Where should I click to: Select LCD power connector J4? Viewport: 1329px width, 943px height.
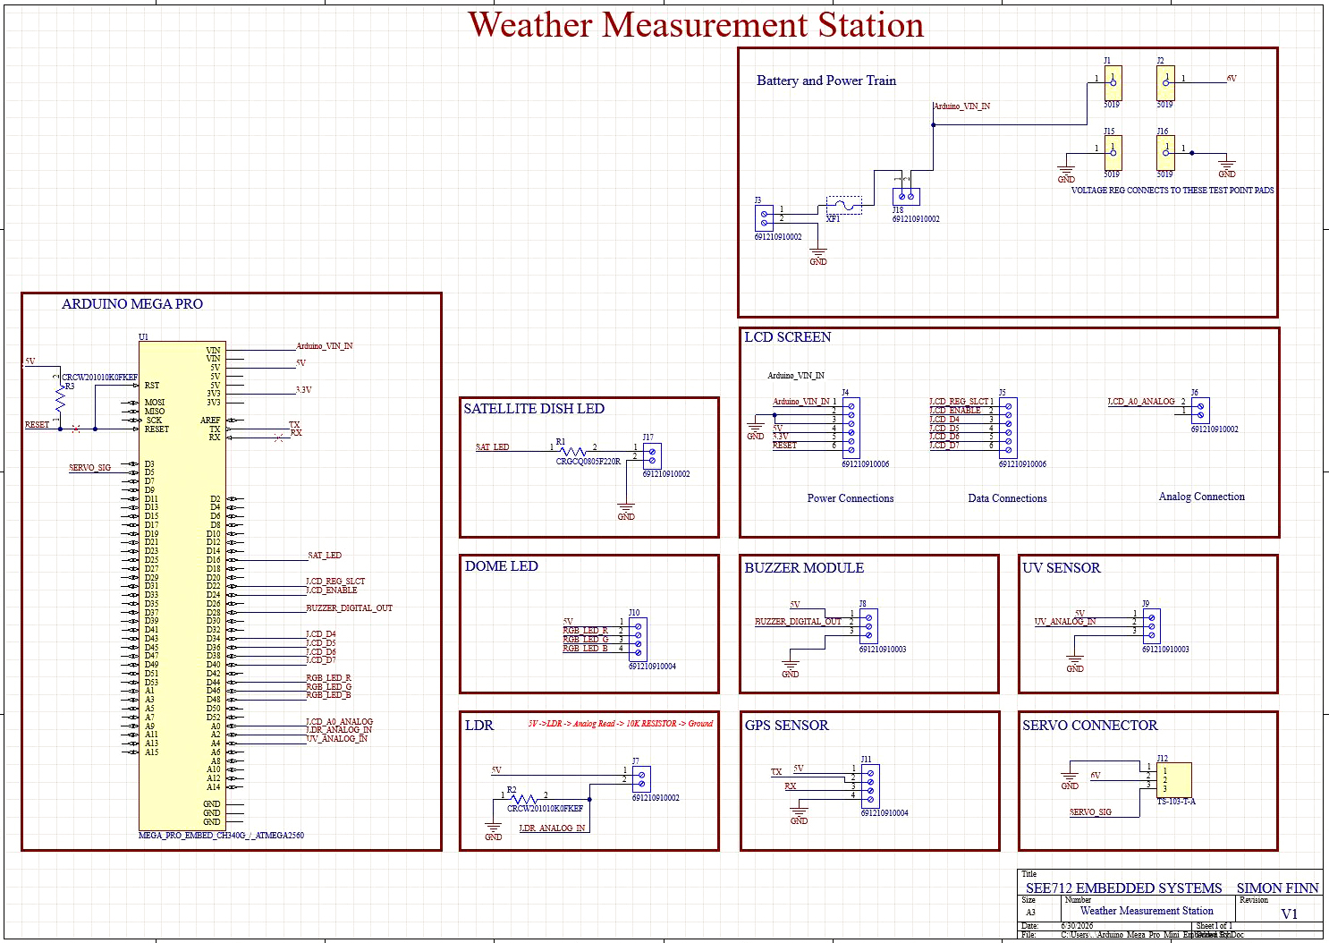(851, 429)
